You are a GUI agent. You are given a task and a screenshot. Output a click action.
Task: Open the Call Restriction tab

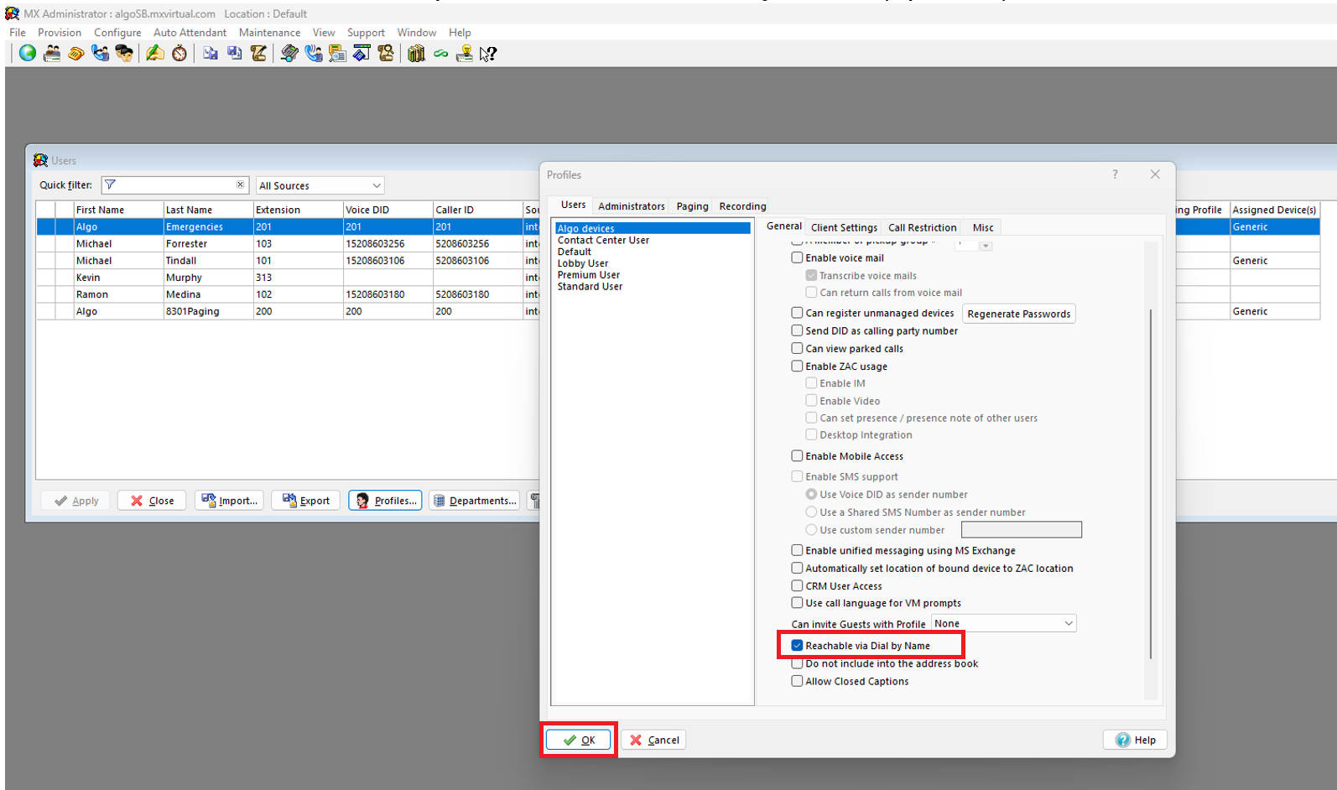coord(922,227)
